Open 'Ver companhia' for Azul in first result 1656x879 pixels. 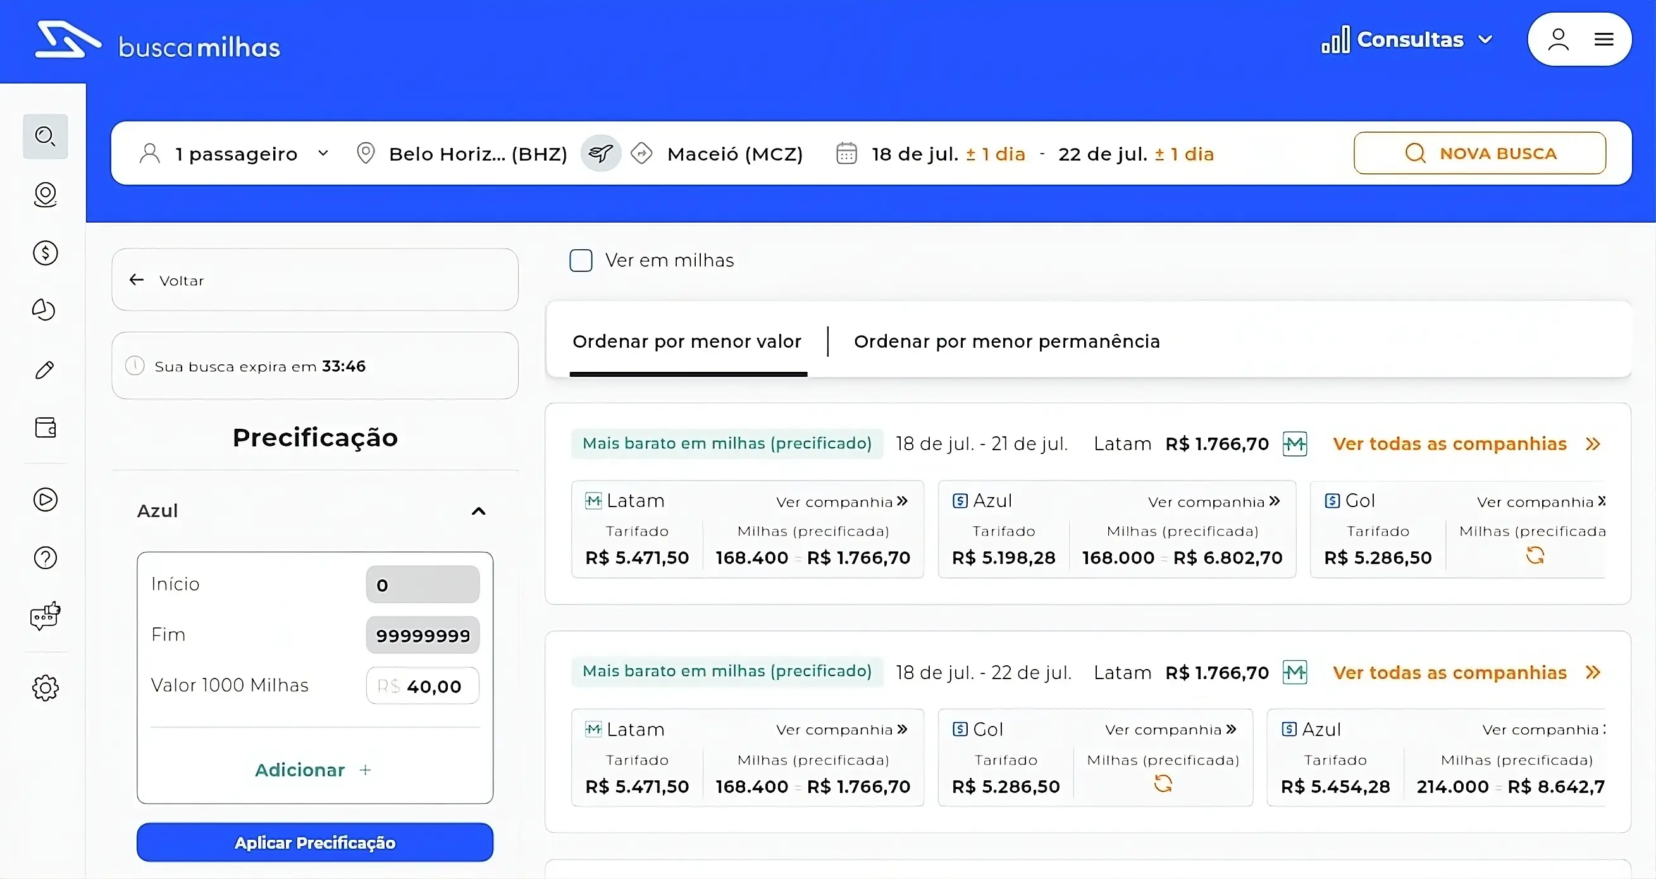click(1214, 502)
